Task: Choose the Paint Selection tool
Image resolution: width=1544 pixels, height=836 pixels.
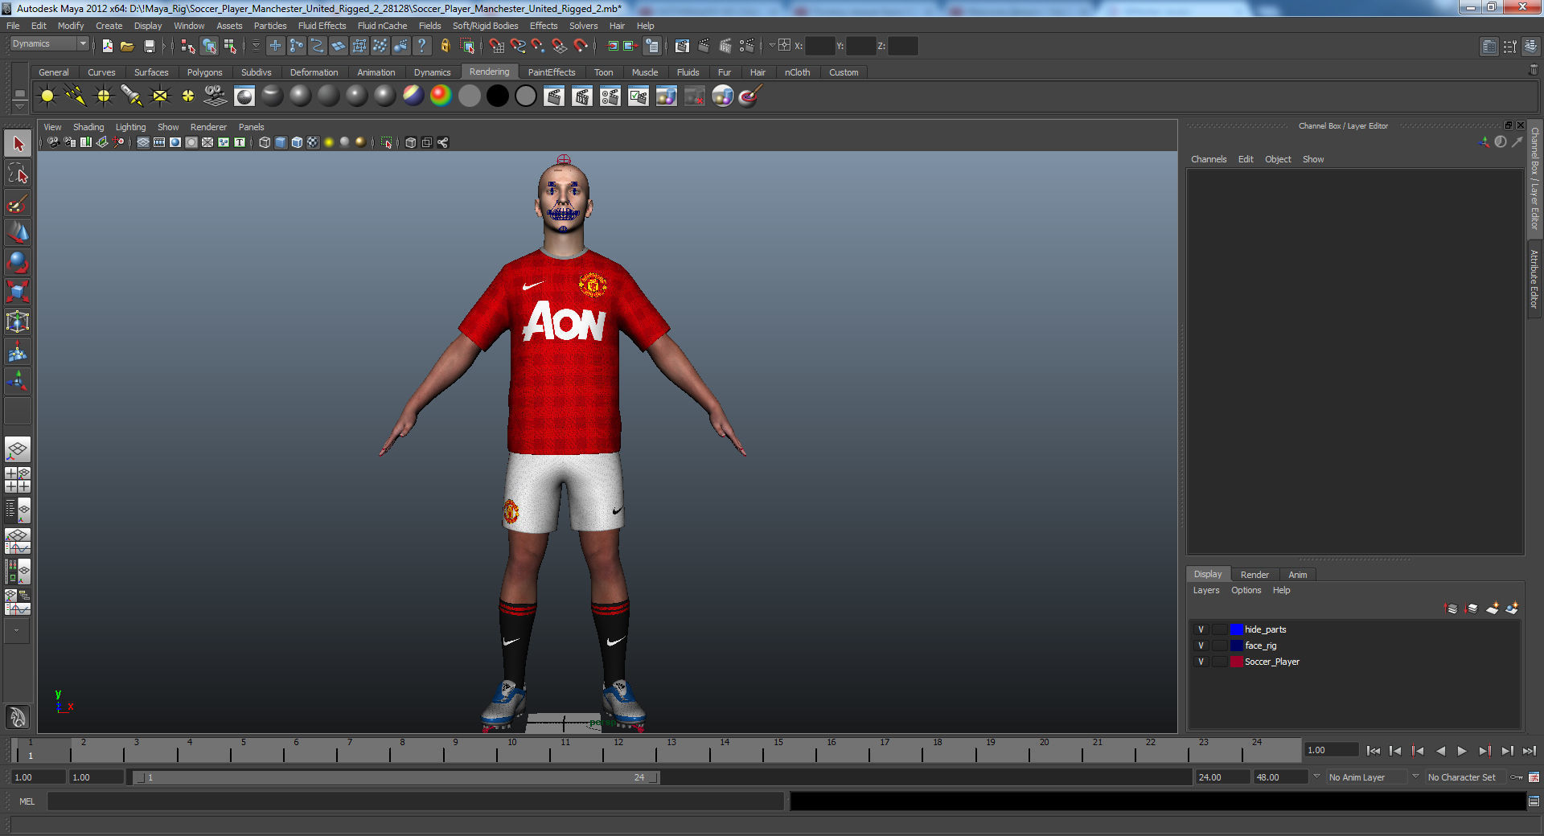Action: point(18,203)
